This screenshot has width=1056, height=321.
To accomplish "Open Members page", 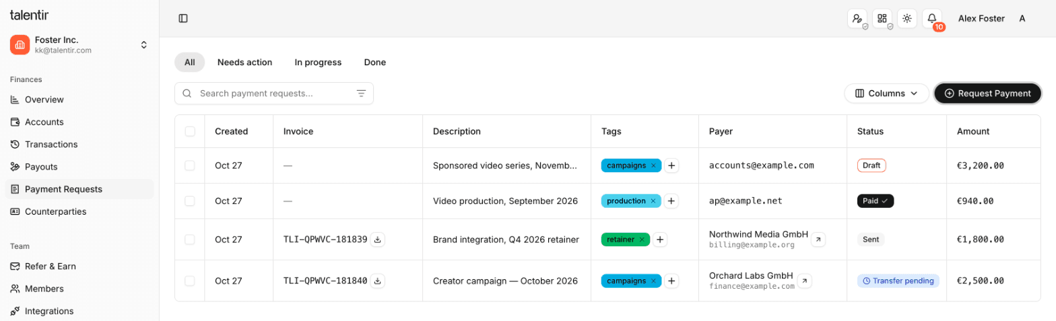I will coord(79,289).
